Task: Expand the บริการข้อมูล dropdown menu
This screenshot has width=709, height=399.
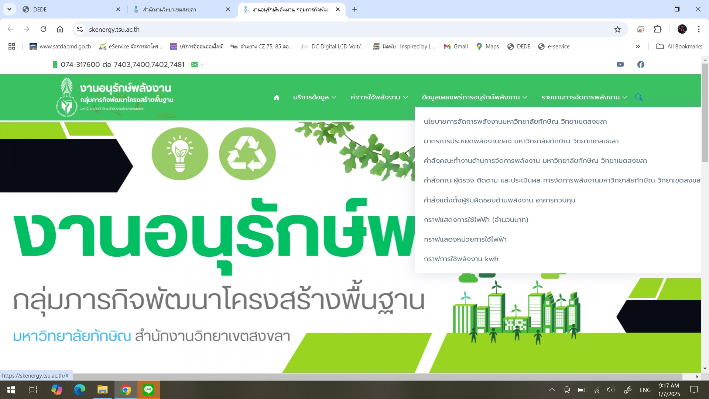Action: [x=315, y=97]
